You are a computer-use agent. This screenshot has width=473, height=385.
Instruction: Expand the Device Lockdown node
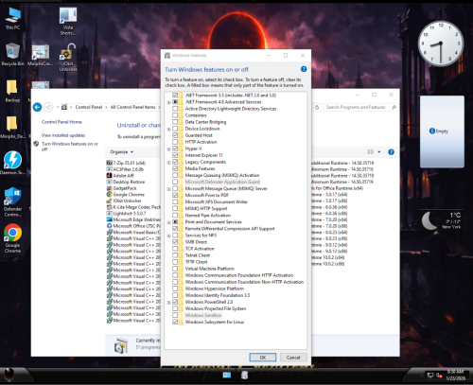click(168, 129)
